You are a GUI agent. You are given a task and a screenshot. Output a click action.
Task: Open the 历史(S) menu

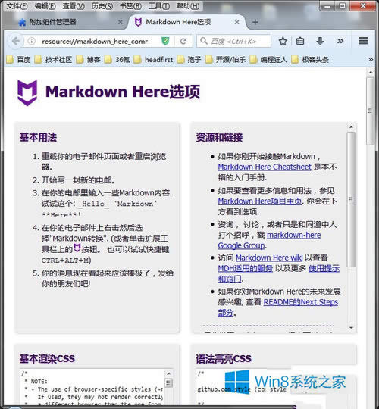(x=102, y=6)
